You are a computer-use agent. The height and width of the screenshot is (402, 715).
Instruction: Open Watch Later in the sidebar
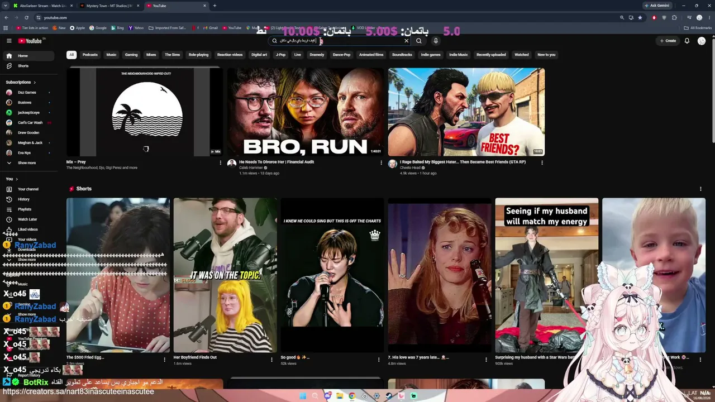point(29,219)
